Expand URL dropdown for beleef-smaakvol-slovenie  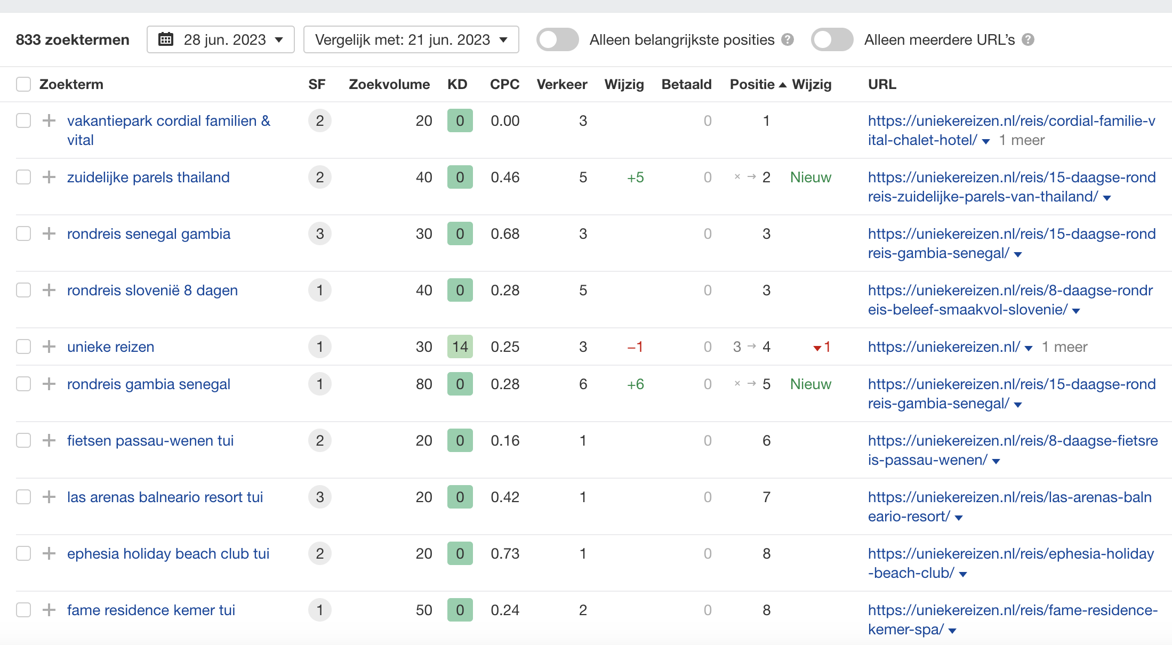[1076, 311]
